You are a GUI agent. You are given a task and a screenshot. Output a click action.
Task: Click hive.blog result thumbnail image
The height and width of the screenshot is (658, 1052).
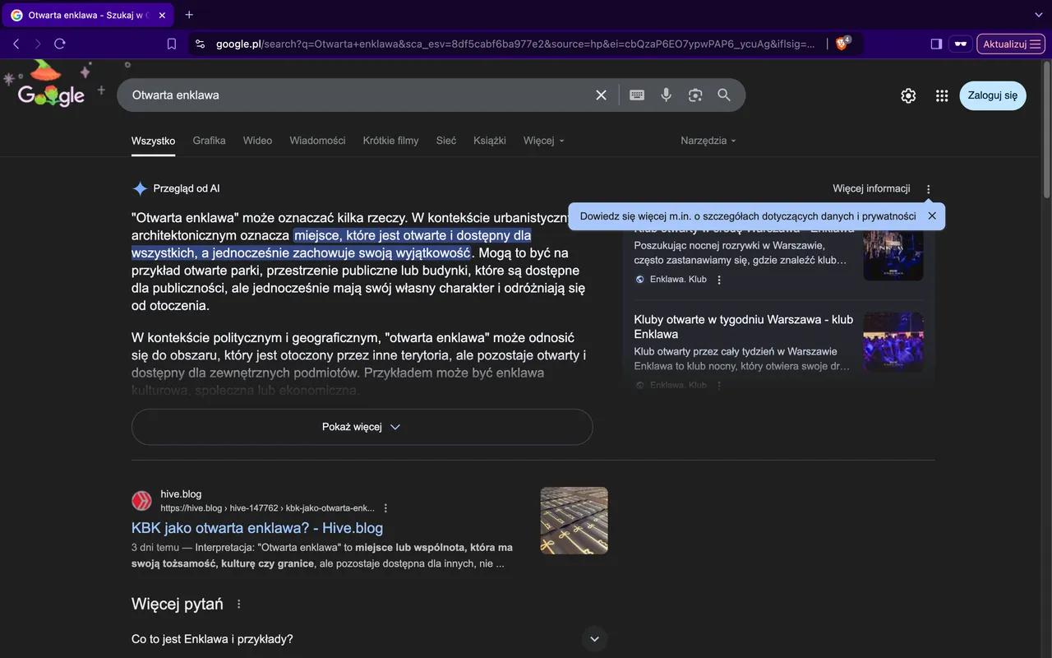tap(574, 521)
